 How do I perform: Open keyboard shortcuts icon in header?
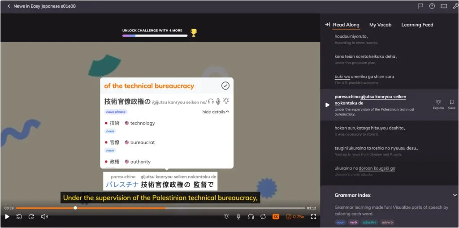pyautogui.click(x=444, y=6)
